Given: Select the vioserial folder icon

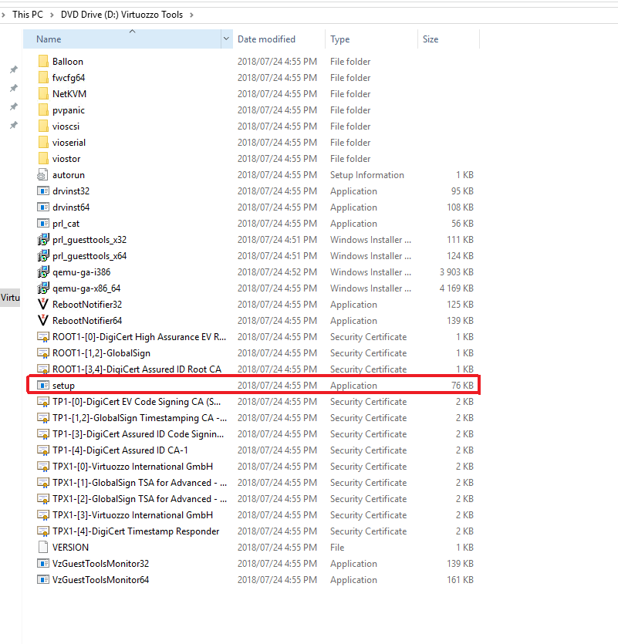Looking at the screenshot, I should (x=43, y=142).
